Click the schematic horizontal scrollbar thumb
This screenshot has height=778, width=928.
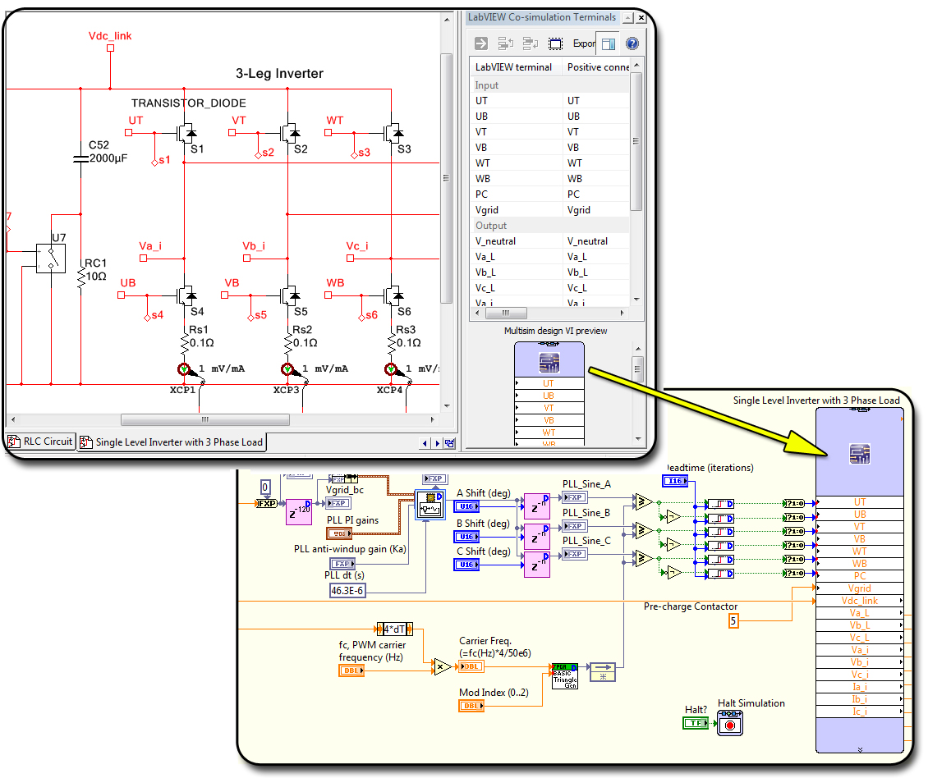click(204, 420)
